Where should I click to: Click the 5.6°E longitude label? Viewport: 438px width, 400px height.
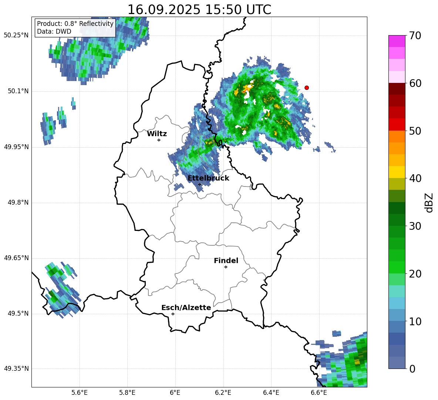[x=80, y=393]
